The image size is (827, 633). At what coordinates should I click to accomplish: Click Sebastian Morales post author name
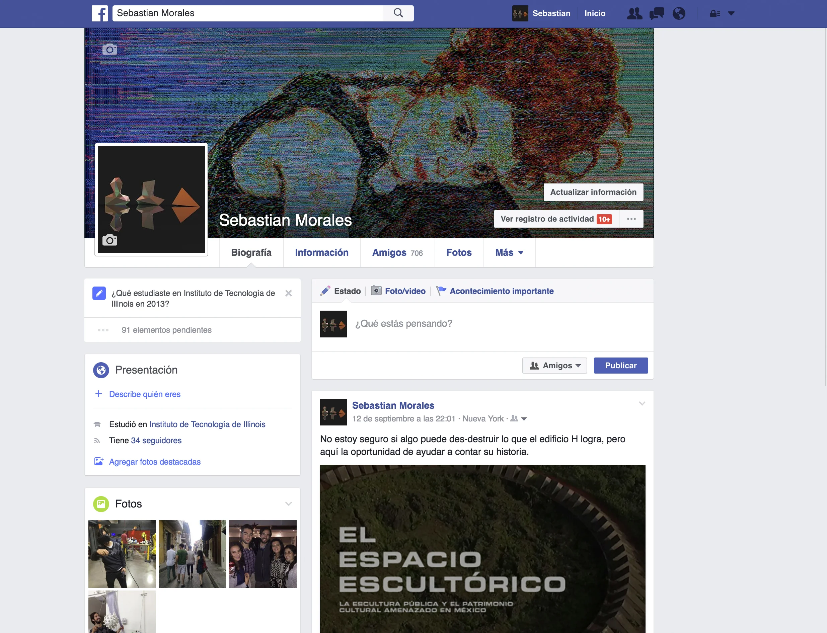(393, 405)
